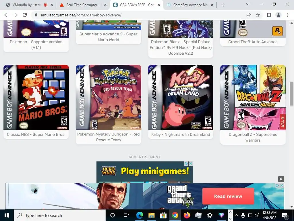
Task: Go back to the previous page
Action: (6, 15)
